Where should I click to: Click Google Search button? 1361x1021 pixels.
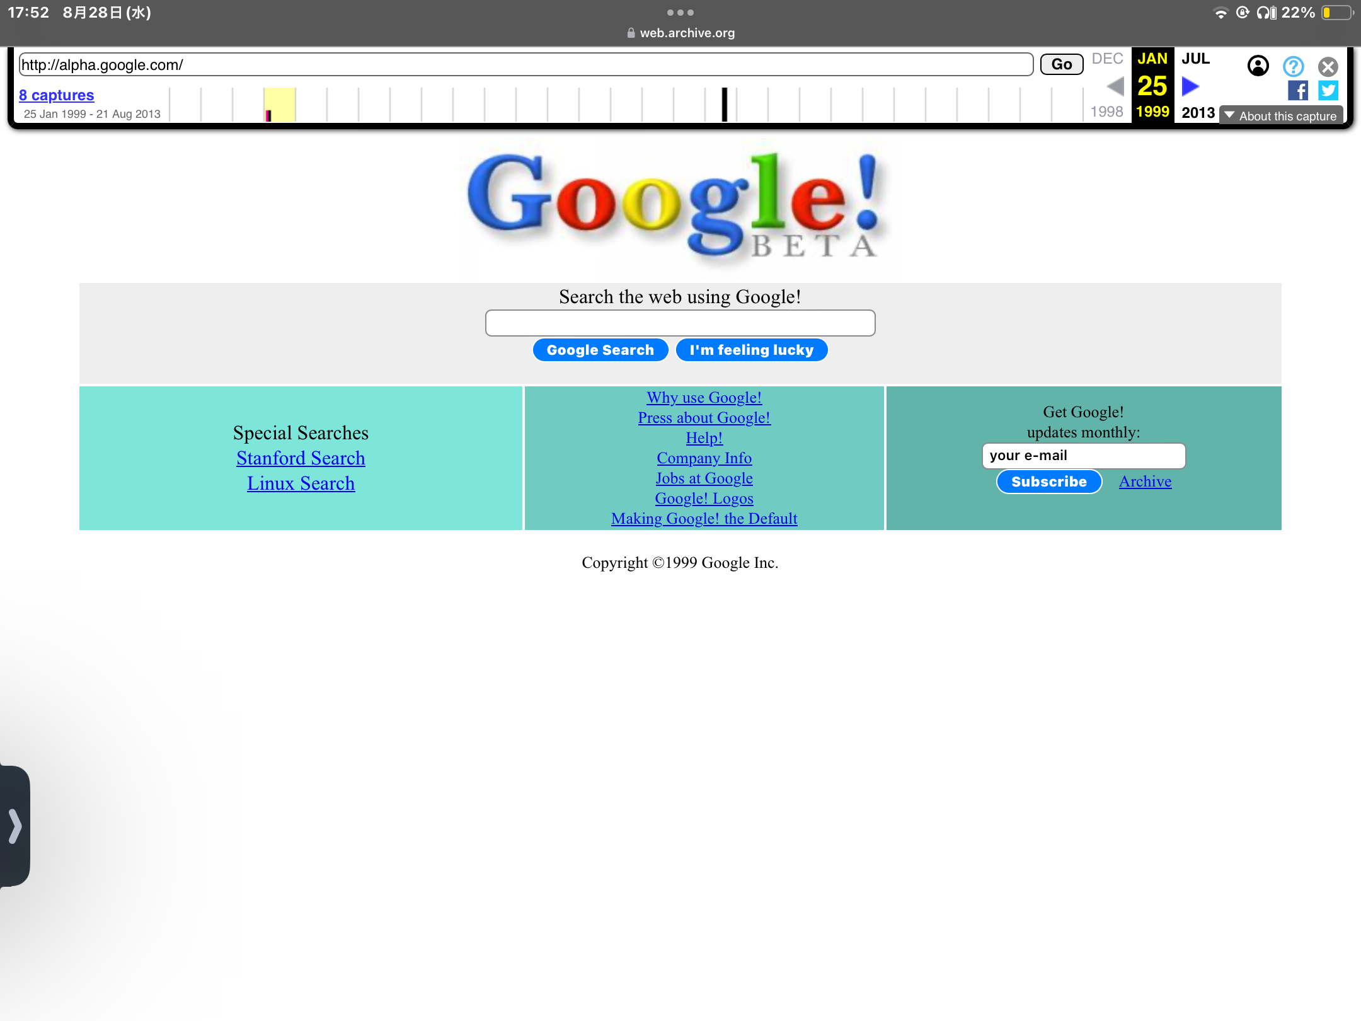click(600, 350)
